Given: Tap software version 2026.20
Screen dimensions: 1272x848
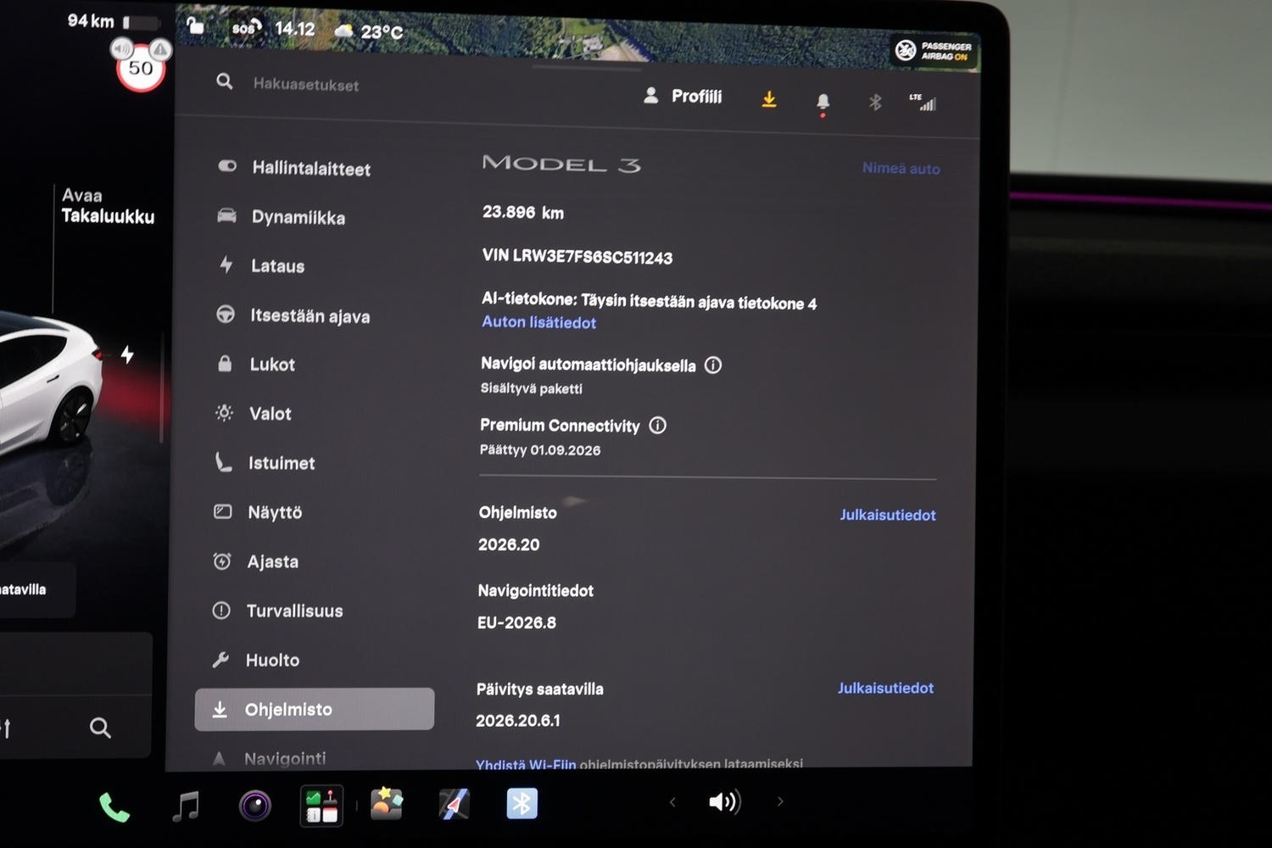Looking at the screenshot, I should point(509,544).
